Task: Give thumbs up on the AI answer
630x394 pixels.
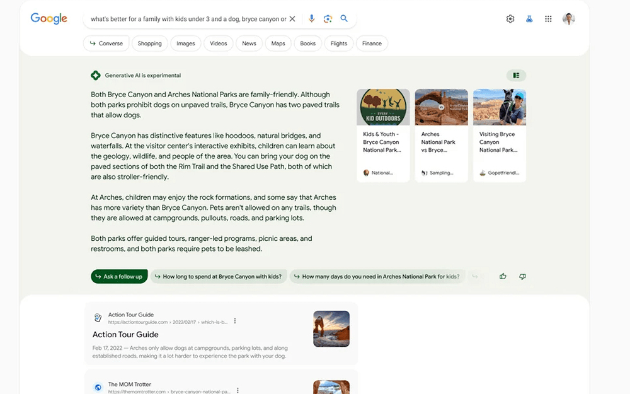Action: [502, 276]
